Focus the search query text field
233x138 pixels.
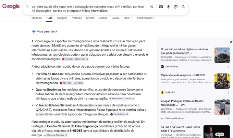pyautogui.click(x=88, y=9)
